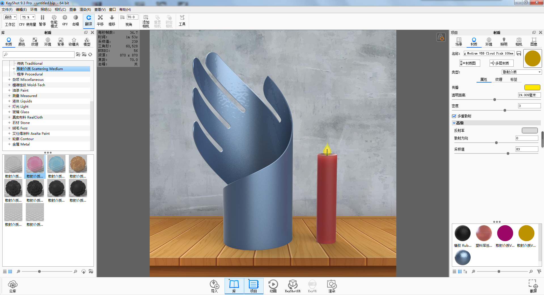Expand the 金属 Metal category

(x=9, y=144)
